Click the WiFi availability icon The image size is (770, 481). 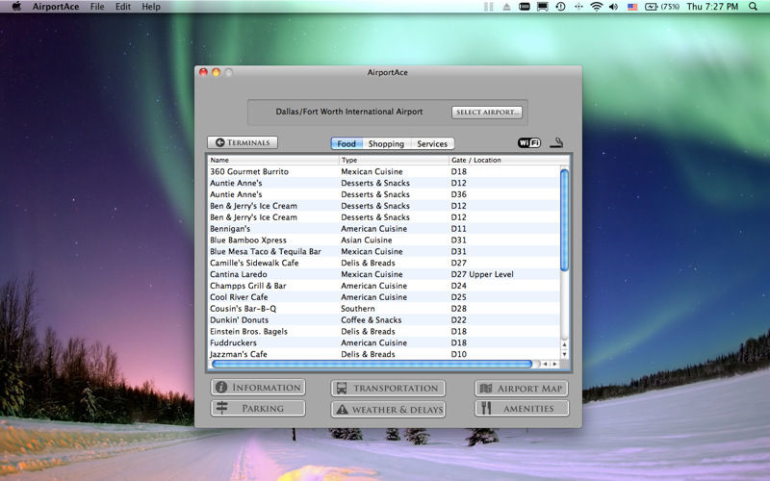tap(528, 142)
